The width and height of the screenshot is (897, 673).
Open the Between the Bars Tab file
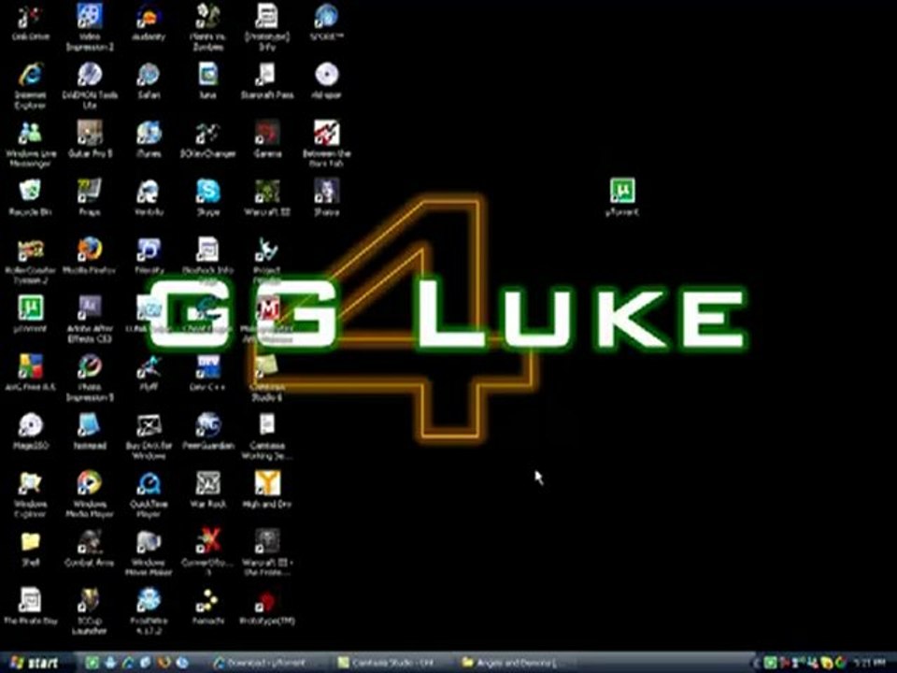tap(327, 145)
